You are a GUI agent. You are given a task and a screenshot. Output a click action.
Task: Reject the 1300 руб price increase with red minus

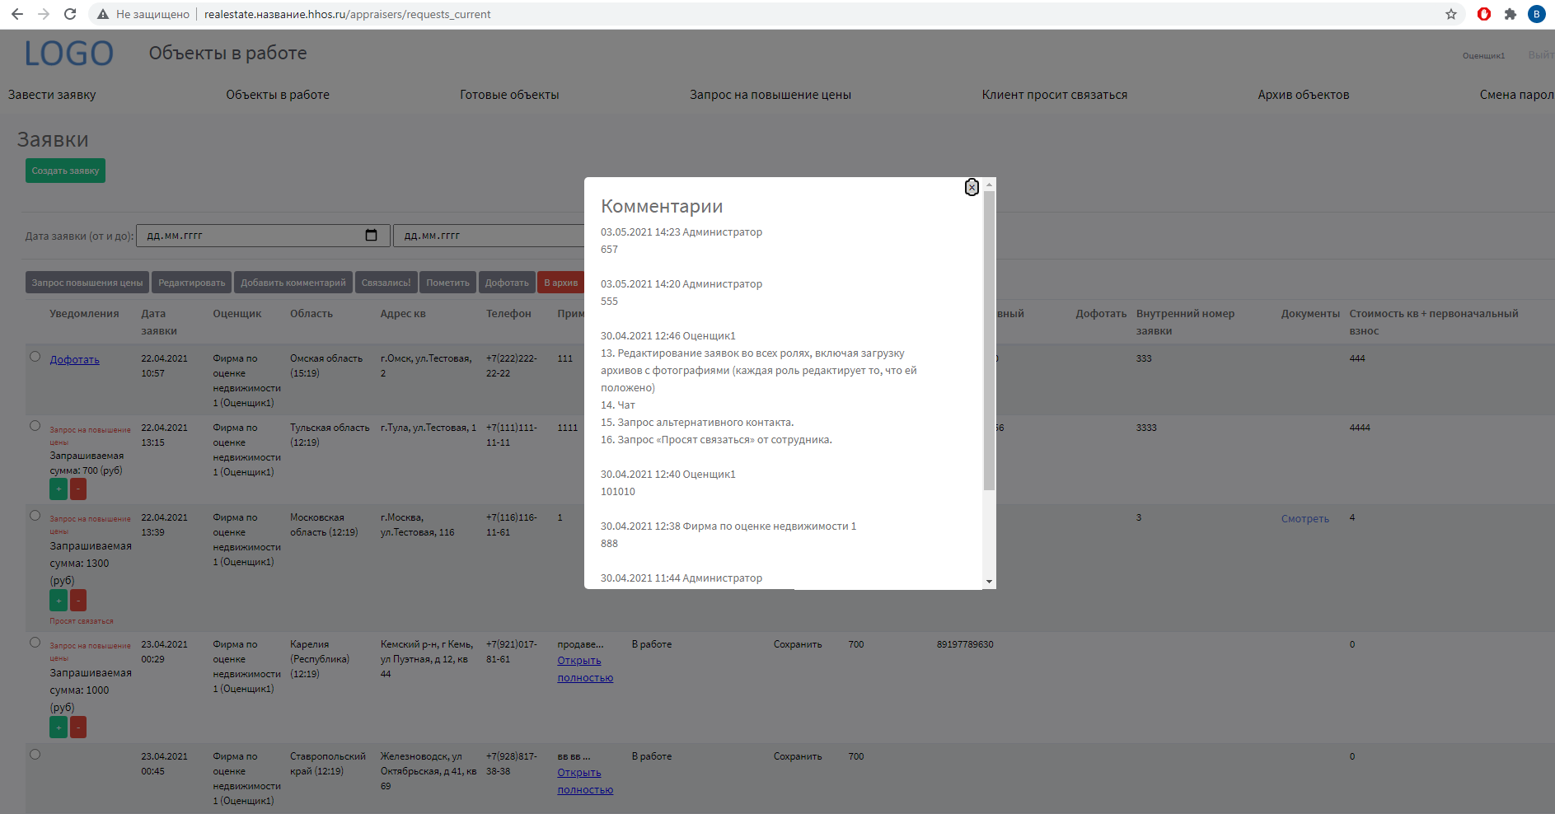click(78, 601)
